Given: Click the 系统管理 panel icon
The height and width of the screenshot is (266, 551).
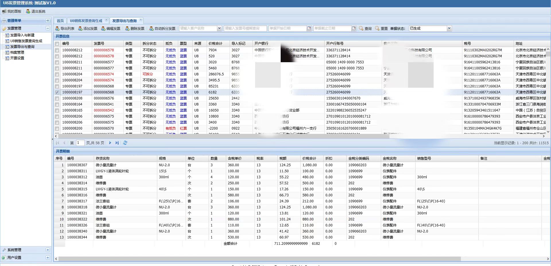Looking at the screenshot, I should click(4, 250).
